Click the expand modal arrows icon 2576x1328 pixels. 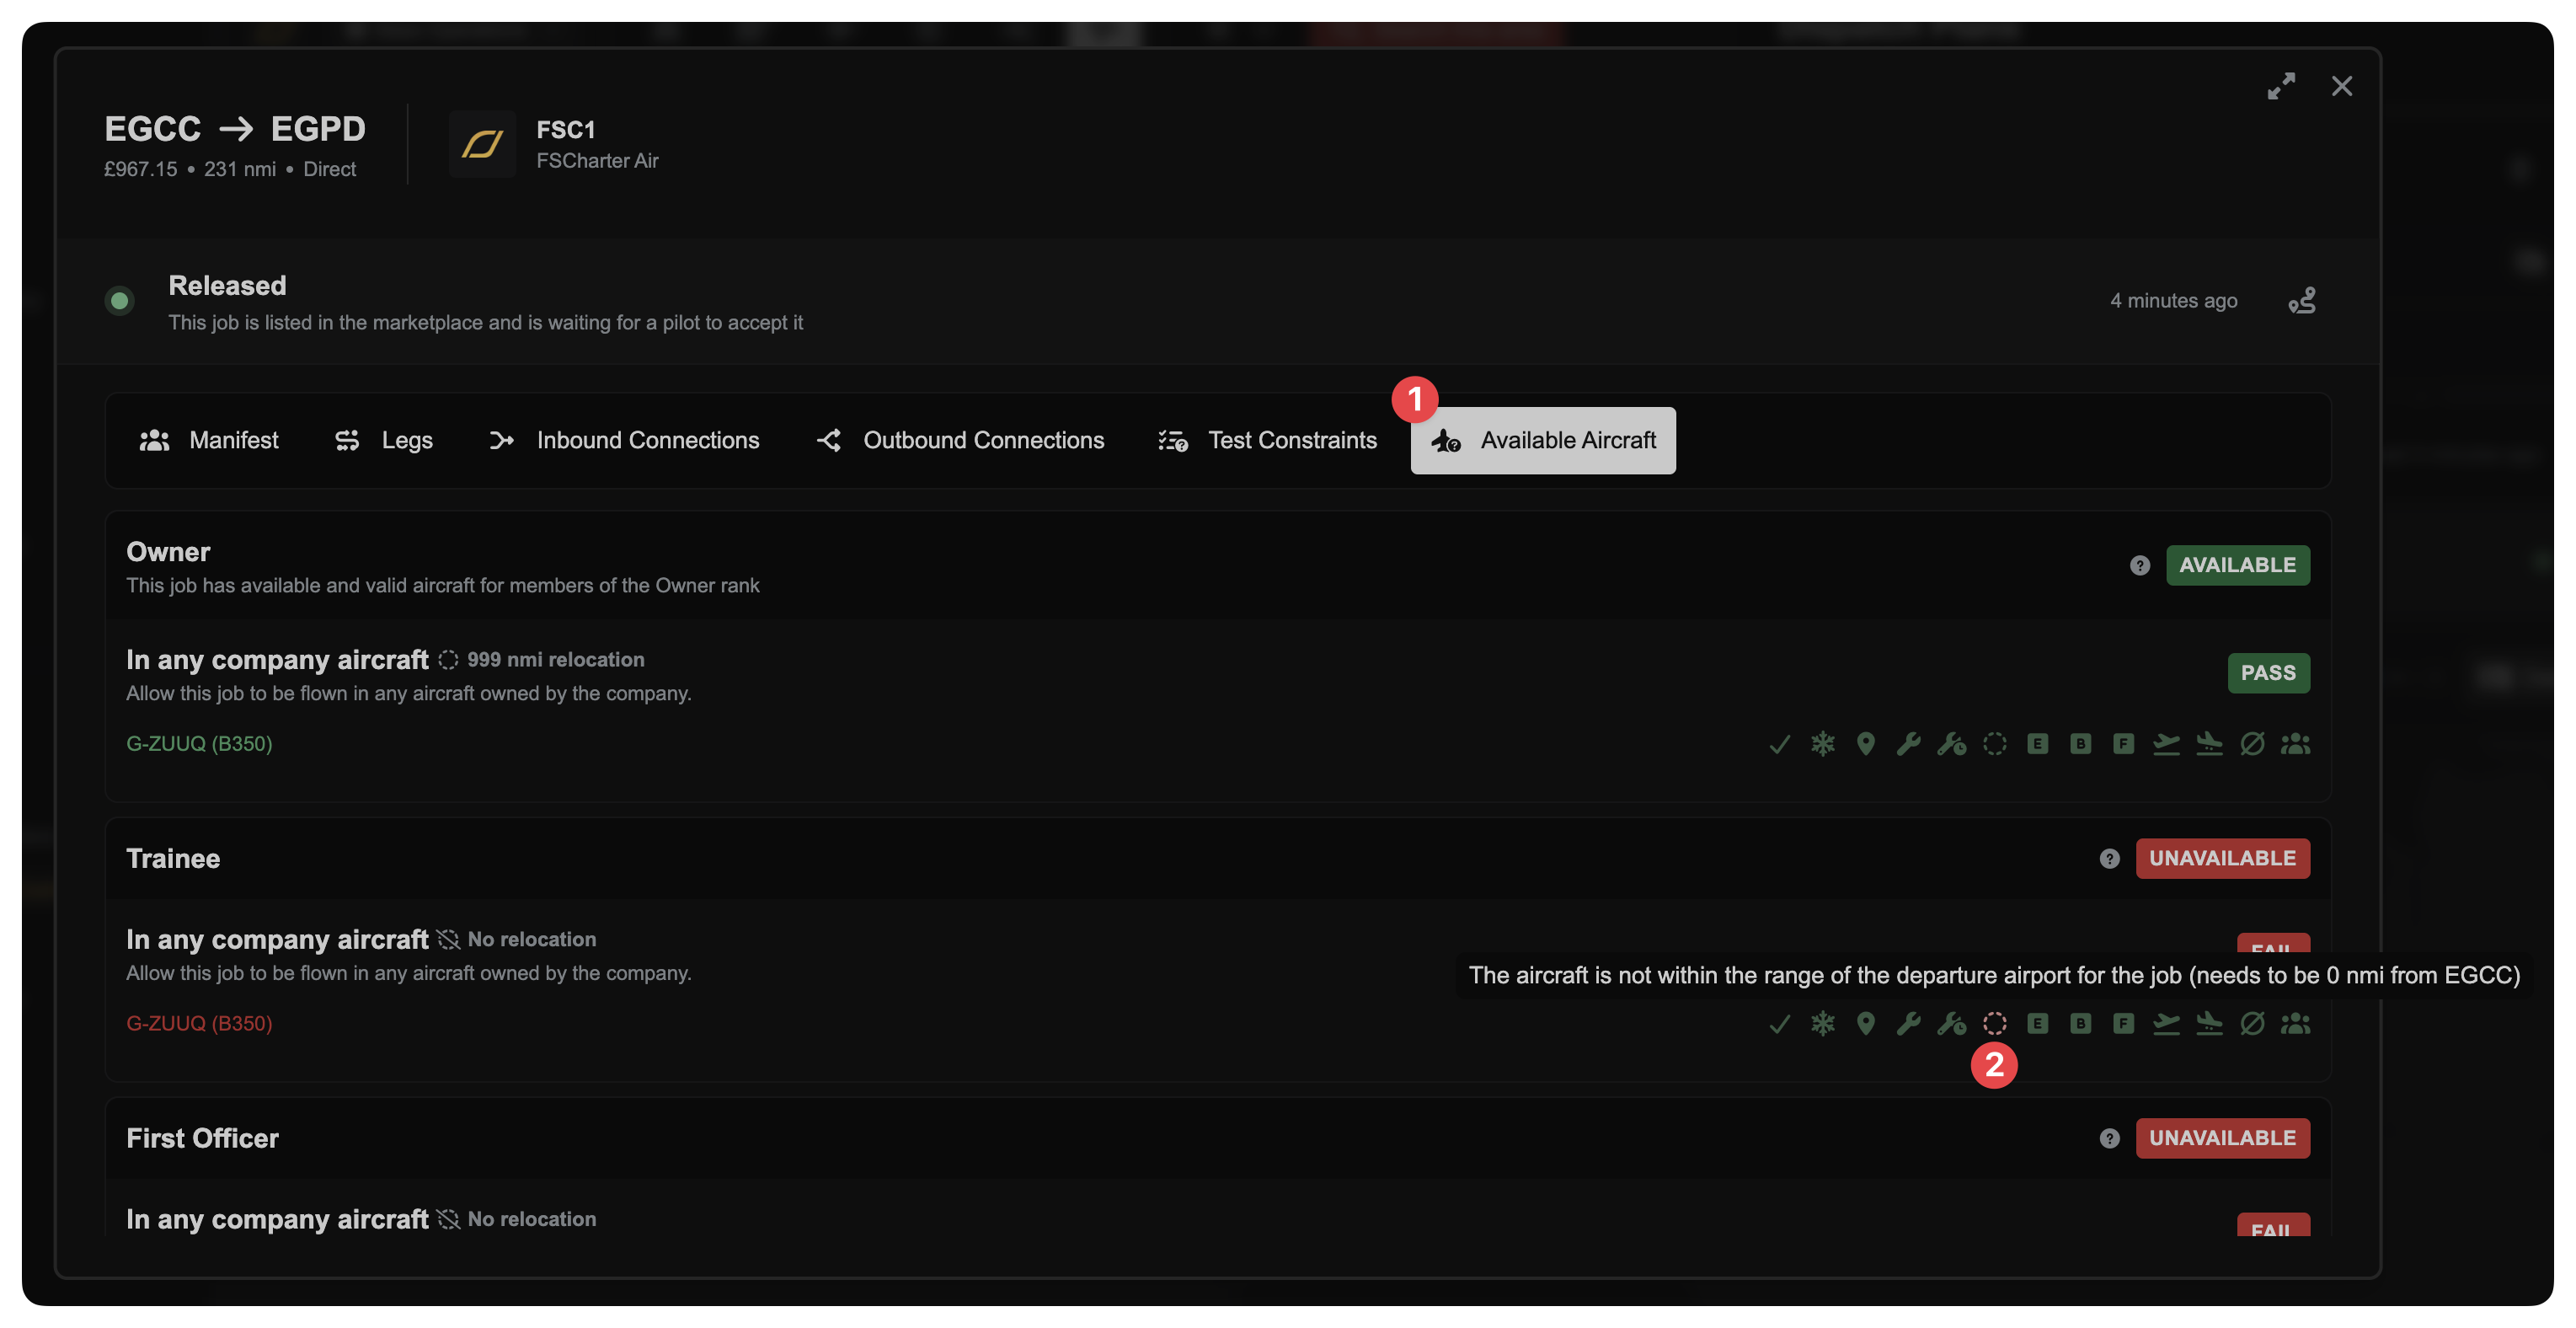click(x=2280, y=86)
